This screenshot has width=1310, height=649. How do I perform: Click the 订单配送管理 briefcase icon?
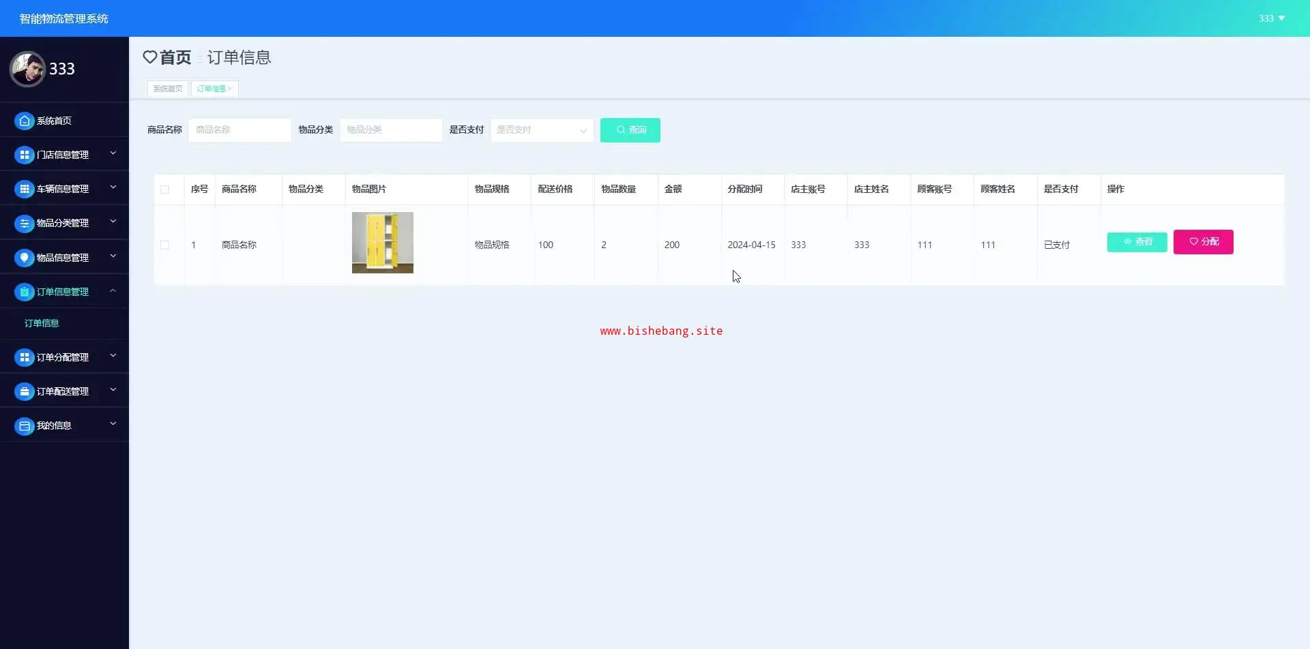tap(25, 391)
